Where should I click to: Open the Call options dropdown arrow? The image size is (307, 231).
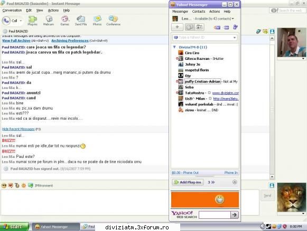[21, 21]
